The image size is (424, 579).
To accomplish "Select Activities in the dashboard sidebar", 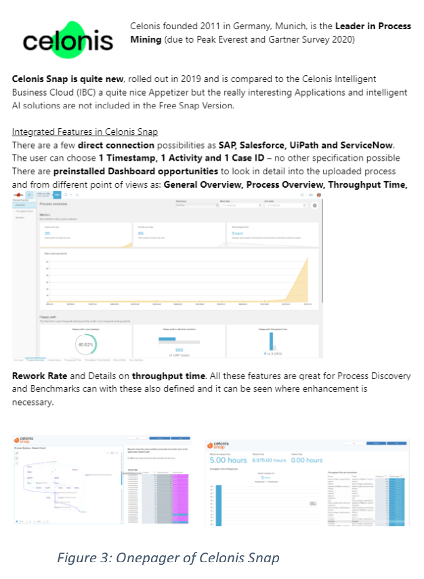I will click(20, 218).
